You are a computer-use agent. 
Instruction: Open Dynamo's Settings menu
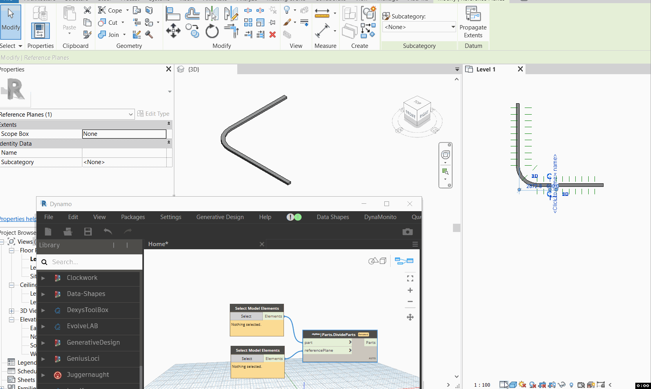click(171, 217)
